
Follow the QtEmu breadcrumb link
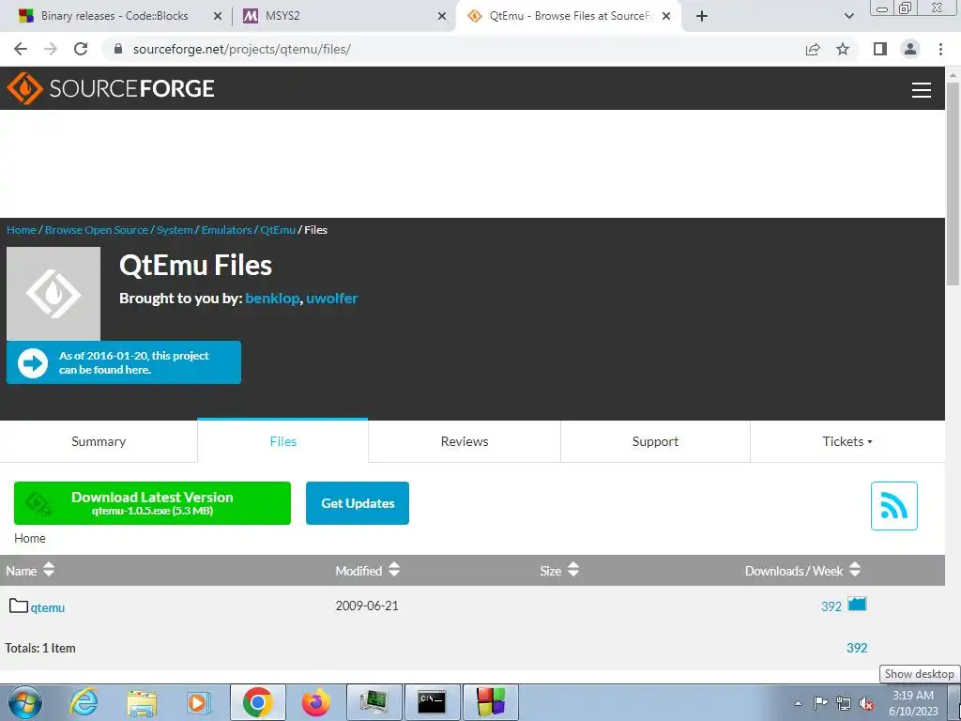[x=278, y=230]
